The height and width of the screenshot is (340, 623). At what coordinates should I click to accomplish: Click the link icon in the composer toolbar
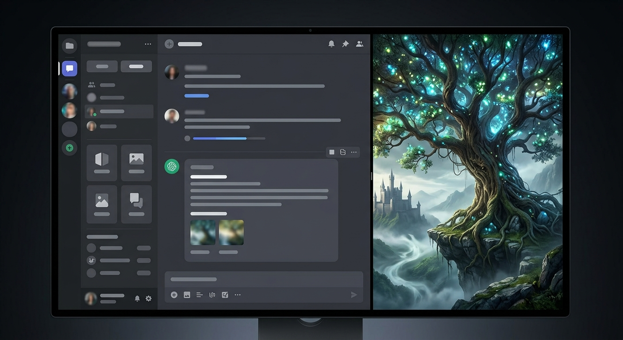click(x=212, y=295)
